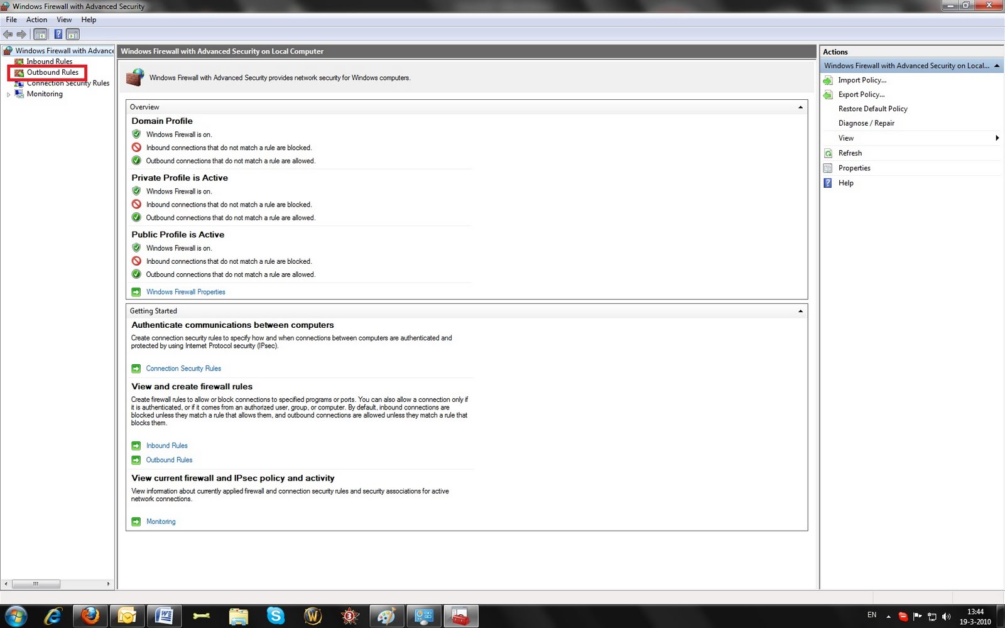Click the green arrow beside Windows Firewall Properties

click(136, 292)
